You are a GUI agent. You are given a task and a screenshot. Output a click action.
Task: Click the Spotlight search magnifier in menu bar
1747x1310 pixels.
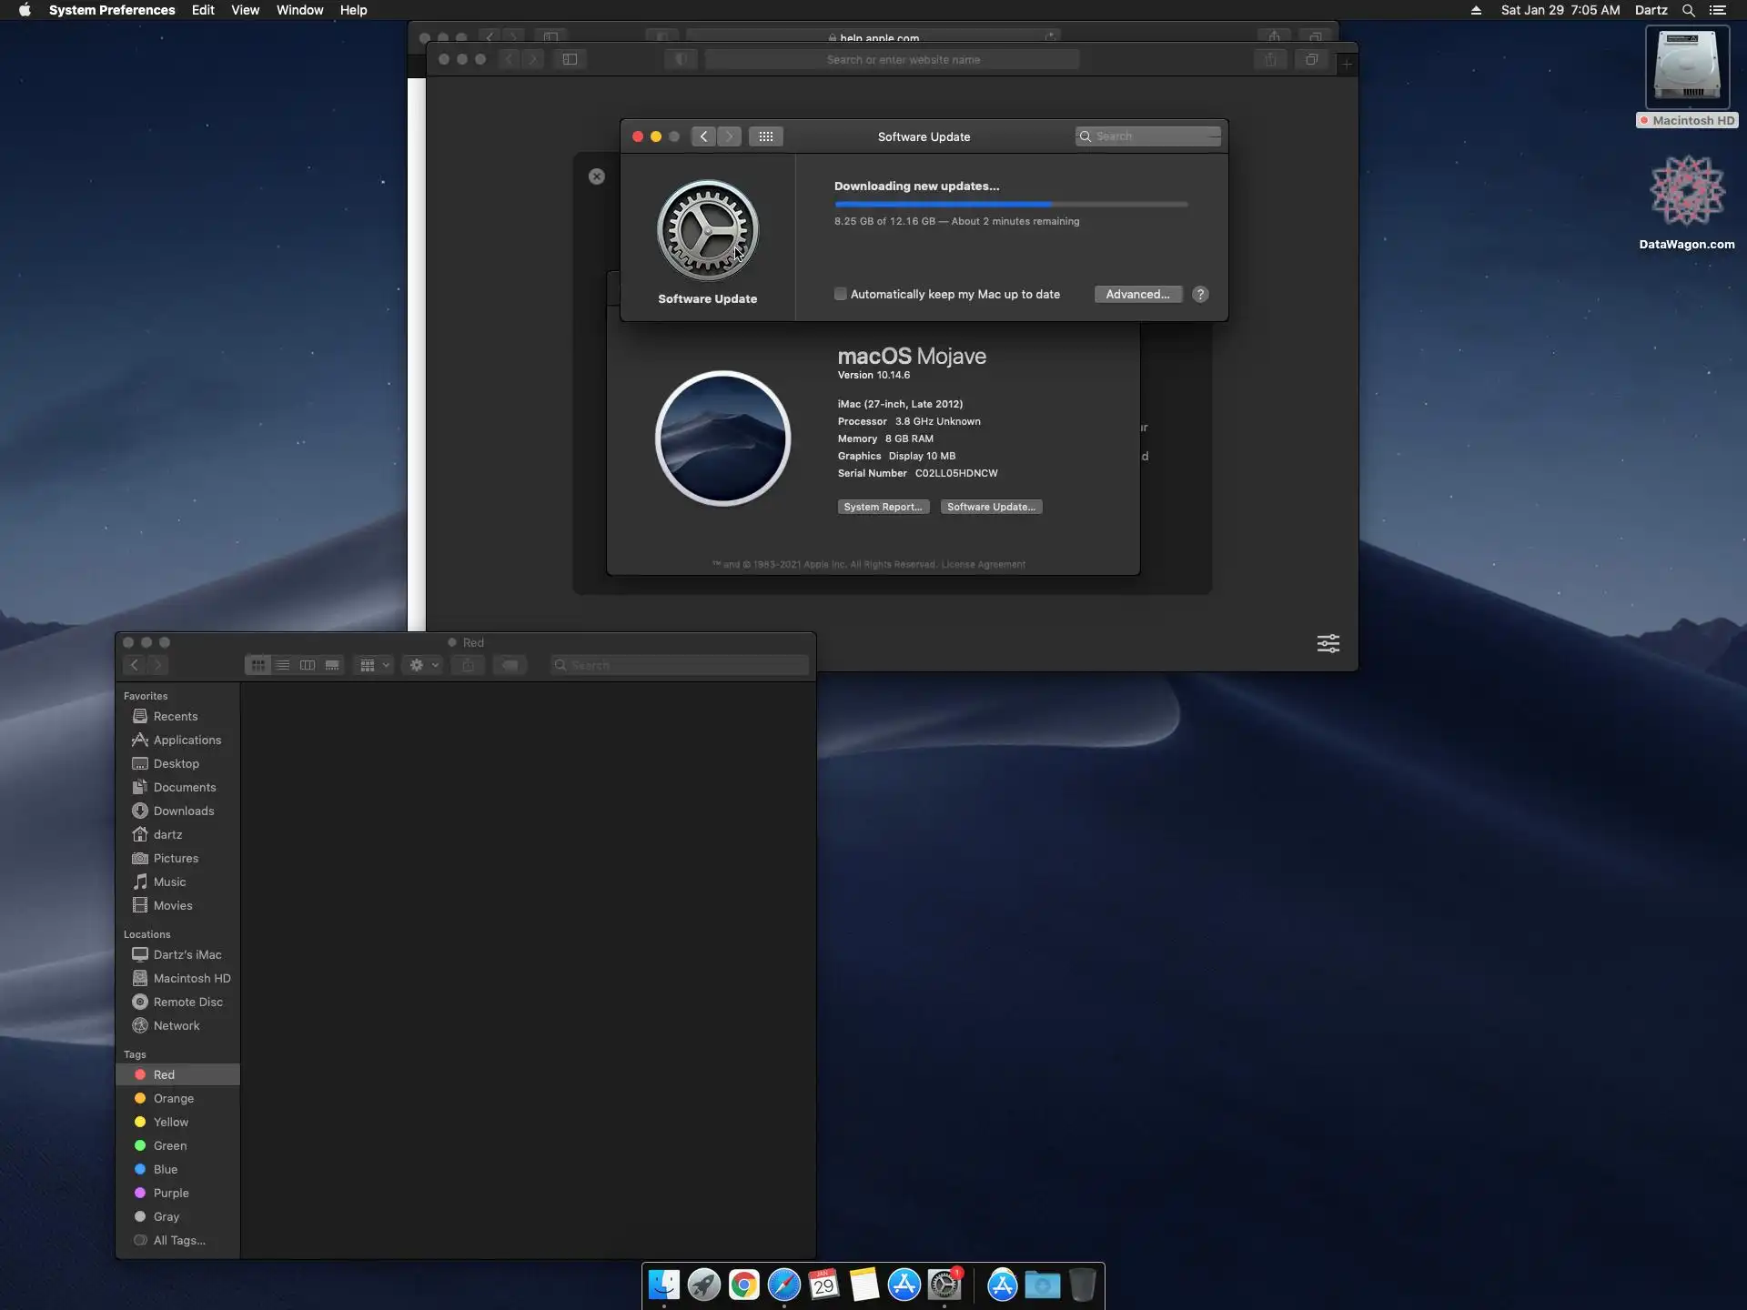(x=1688, y=10)
